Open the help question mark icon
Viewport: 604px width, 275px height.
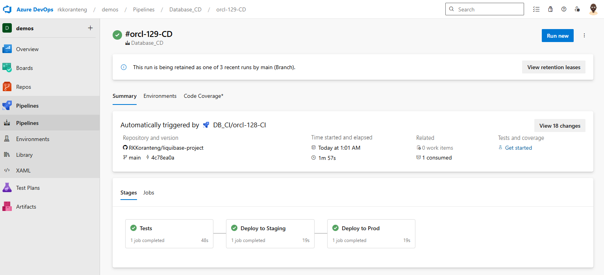coord(564,9)
